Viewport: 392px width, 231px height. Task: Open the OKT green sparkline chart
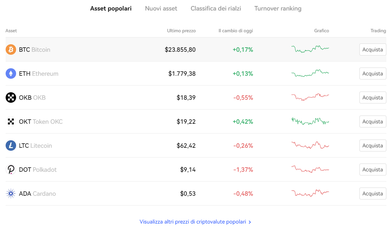(x=310, y=121)
